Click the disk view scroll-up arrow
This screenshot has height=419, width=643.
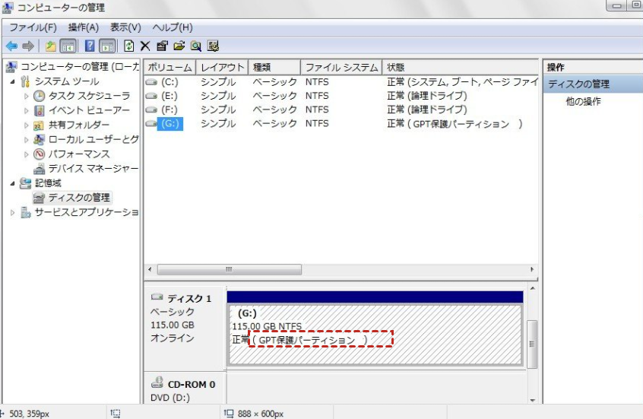point(532,288)
